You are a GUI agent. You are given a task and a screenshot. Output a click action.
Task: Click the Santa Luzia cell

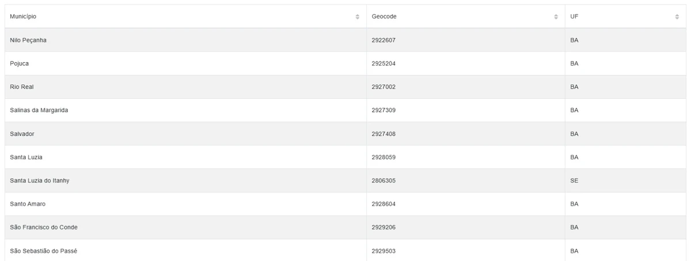(x=26, y=157)
